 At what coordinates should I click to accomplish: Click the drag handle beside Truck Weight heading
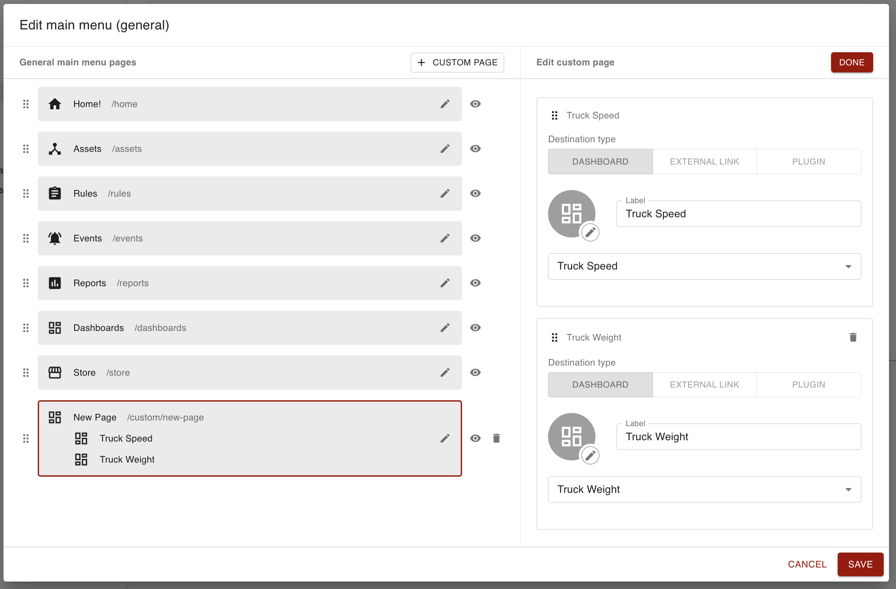(x=555, y=338)
